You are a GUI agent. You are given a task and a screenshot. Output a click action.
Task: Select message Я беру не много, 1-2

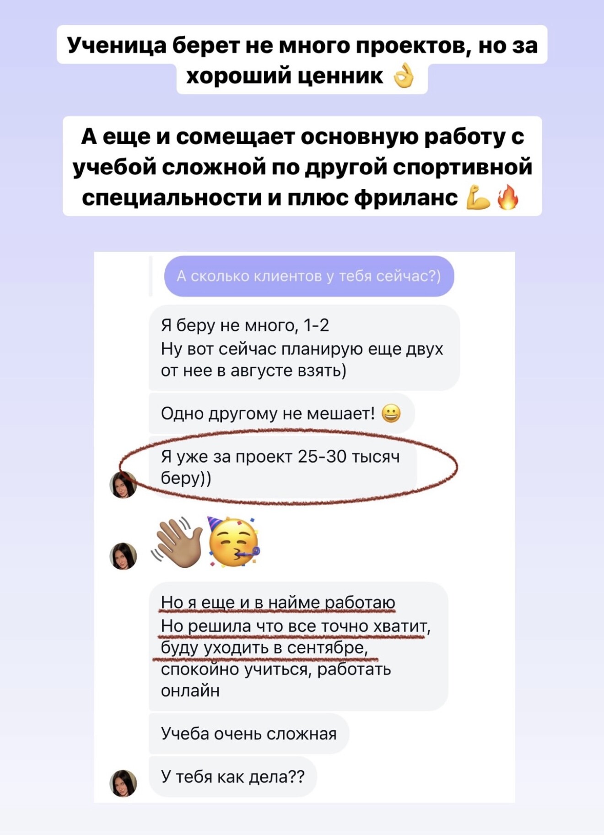(304, 348)
